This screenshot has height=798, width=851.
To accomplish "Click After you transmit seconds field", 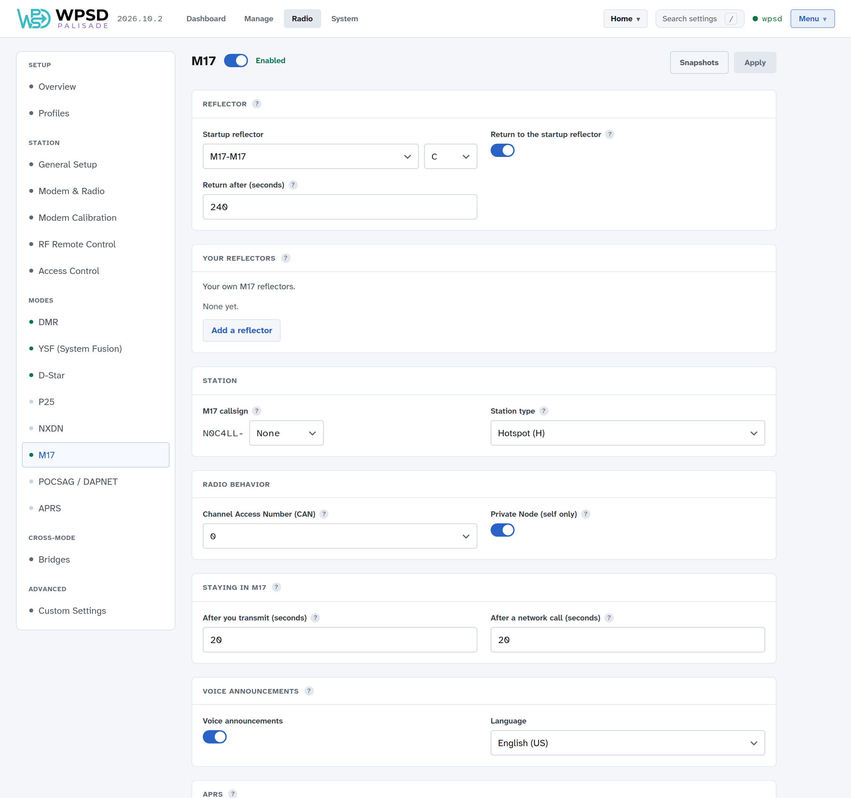I will [340, 640].
